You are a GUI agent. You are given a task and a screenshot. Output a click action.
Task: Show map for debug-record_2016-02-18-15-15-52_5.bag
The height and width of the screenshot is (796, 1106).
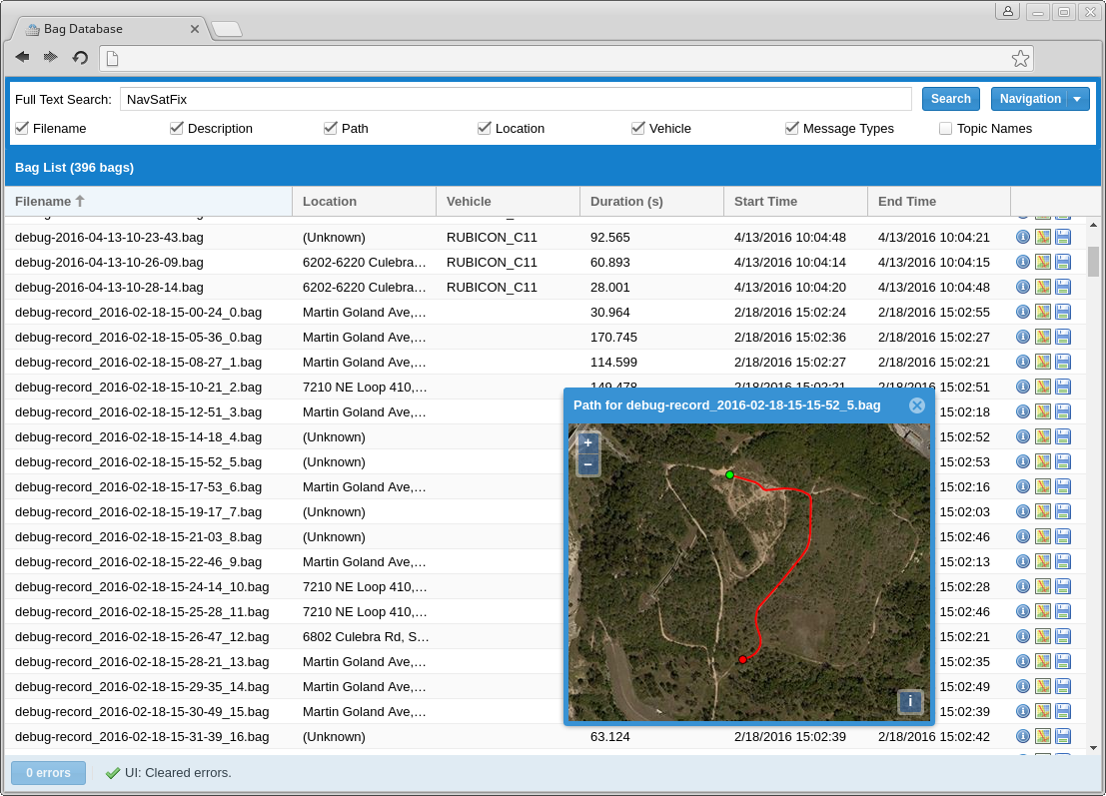click(1042, 461)
